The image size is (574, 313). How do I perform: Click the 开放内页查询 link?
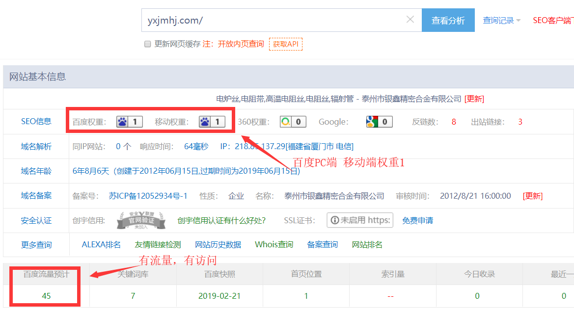(x=241, y=44)
